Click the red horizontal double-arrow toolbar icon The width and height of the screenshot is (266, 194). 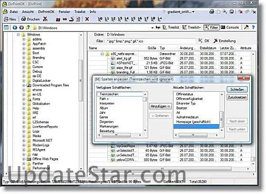pyautogui.click(x=65, y=19)
